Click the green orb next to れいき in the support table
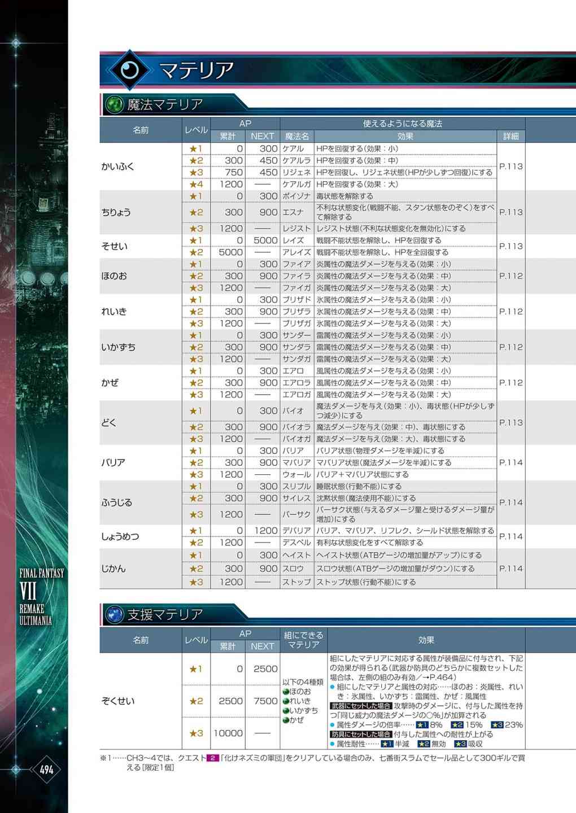Screen dimensions: 576x813 pos(286,701)
